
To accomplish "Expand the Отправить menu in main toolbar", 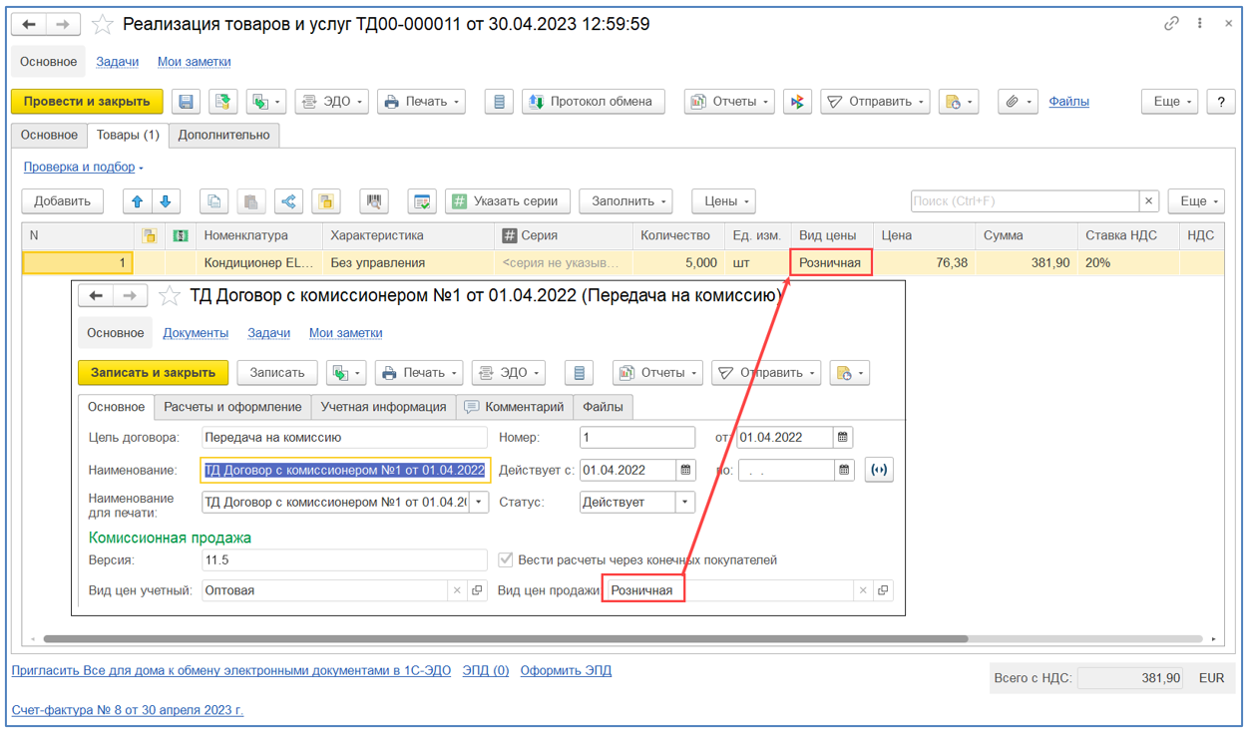I will [x=876, y=102].
